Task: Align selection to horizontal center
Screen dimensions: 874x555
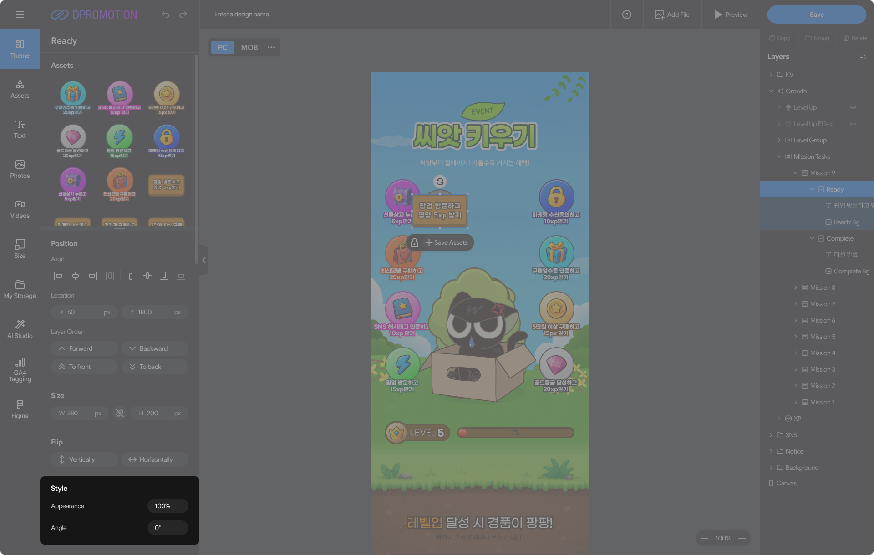Action: [x=76, y=276]
